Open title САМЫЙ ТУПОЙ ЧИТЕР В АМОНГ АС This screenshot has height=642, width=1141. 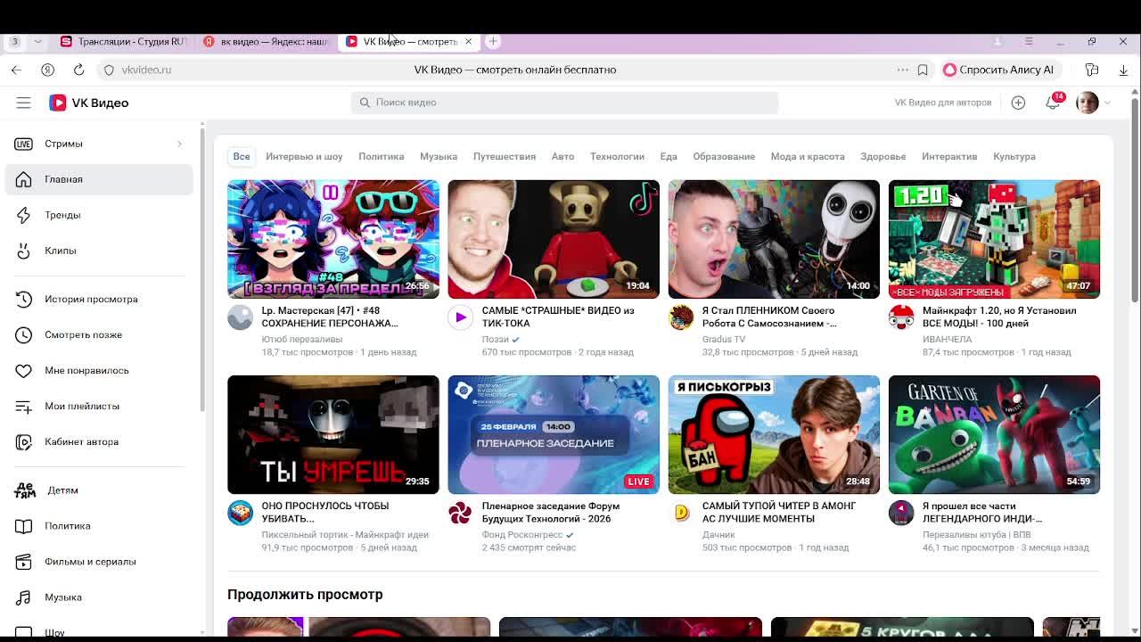pos(779,512)
